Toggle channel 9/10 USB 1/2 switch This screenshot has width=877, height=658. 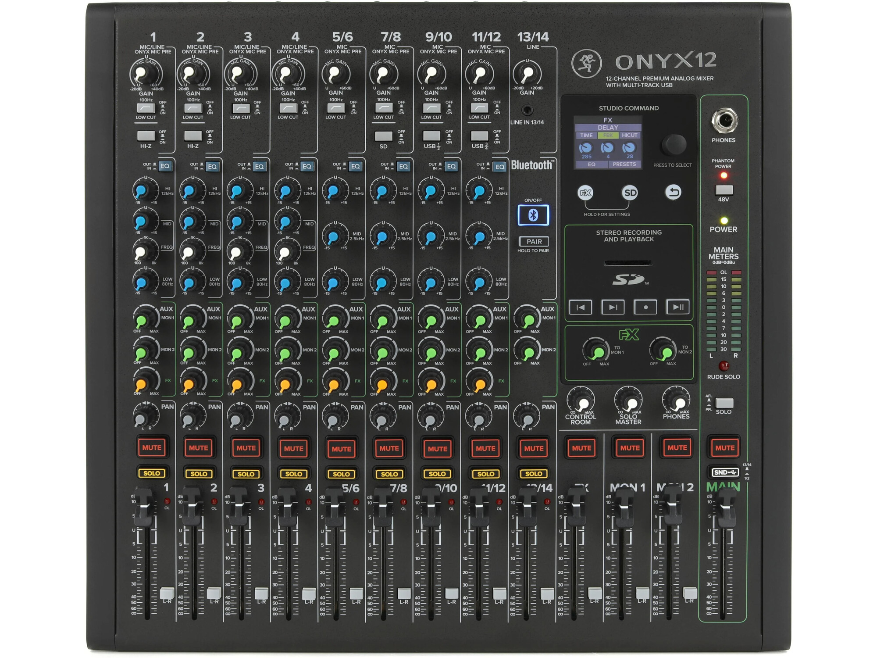pos(431,136)
